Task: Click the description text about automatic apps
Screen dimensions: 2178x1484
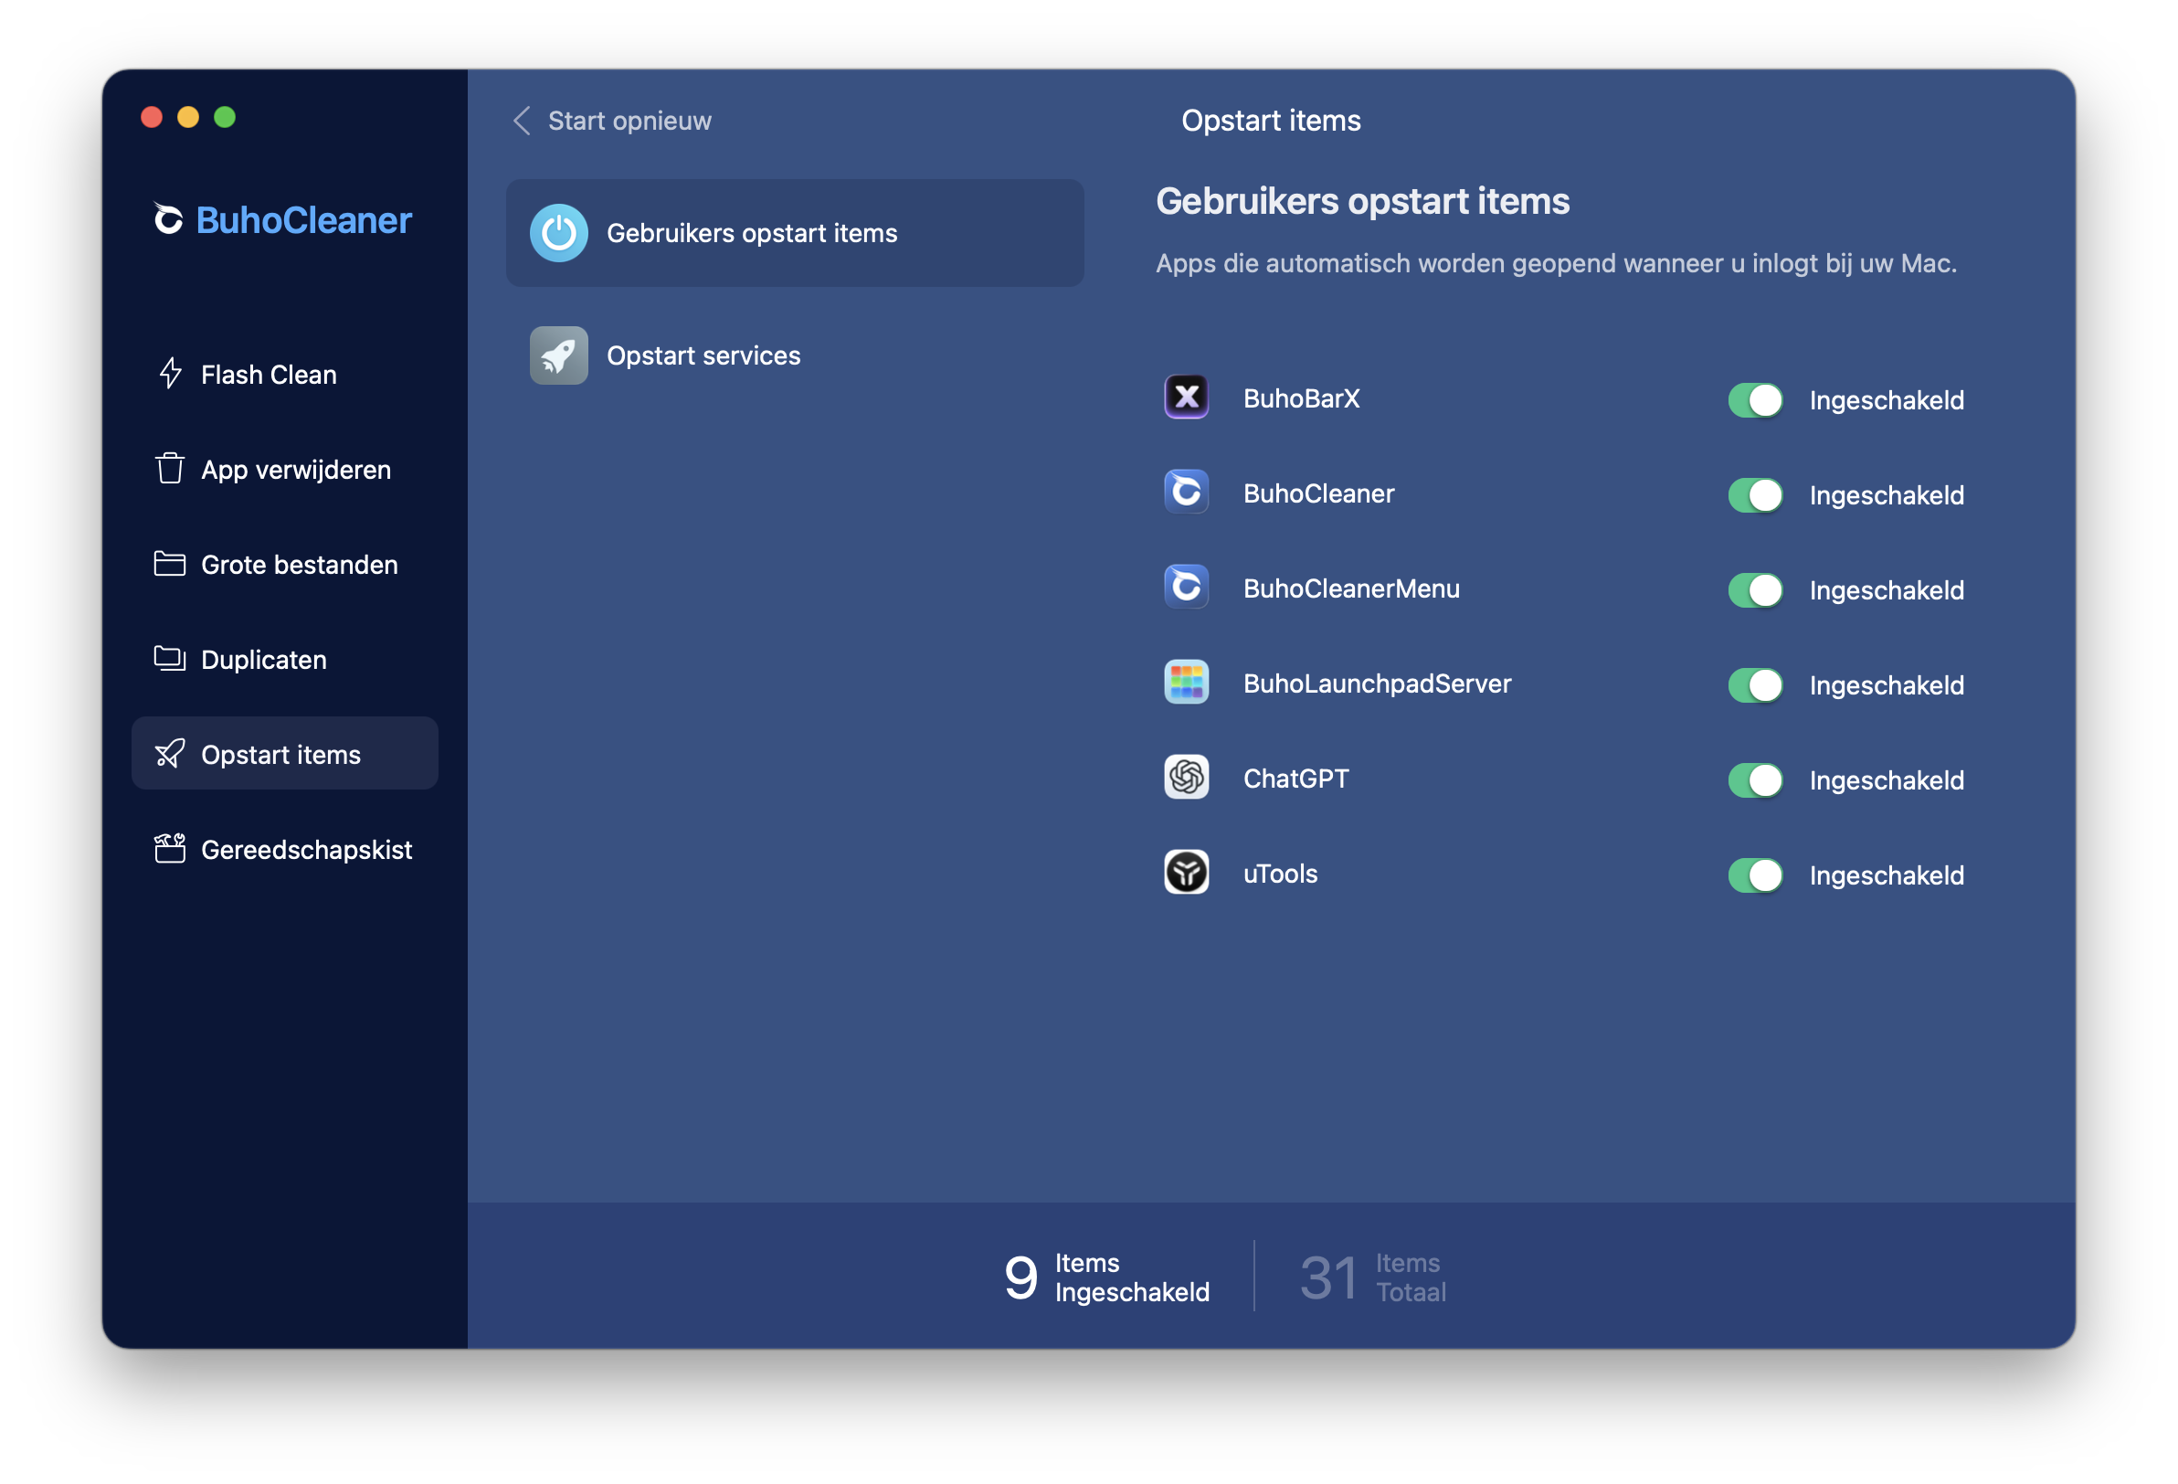Action: point(1556,263)
